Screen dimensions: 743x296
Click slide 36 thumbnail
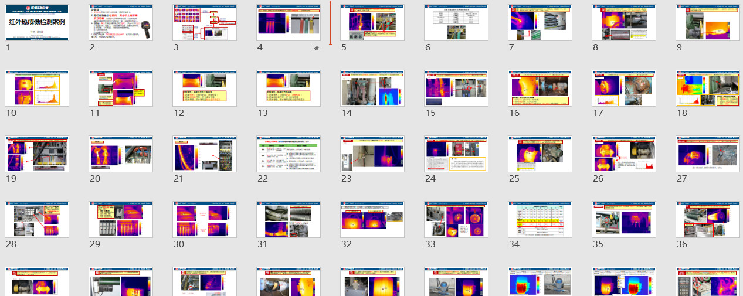(708, 220)
